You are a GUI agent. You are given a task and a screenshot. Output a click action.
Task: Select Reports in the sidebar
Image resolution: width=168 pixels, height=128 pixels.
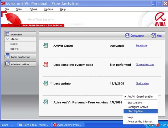(x=20, y=49)
